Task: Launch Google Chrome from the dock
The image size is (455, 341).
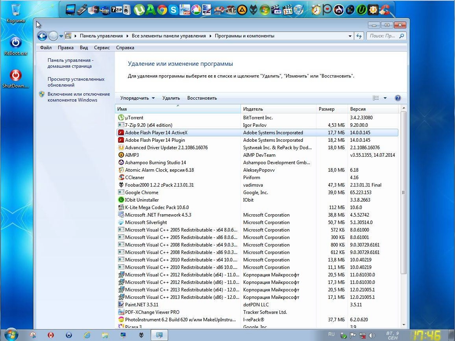Action: [162, 10]
